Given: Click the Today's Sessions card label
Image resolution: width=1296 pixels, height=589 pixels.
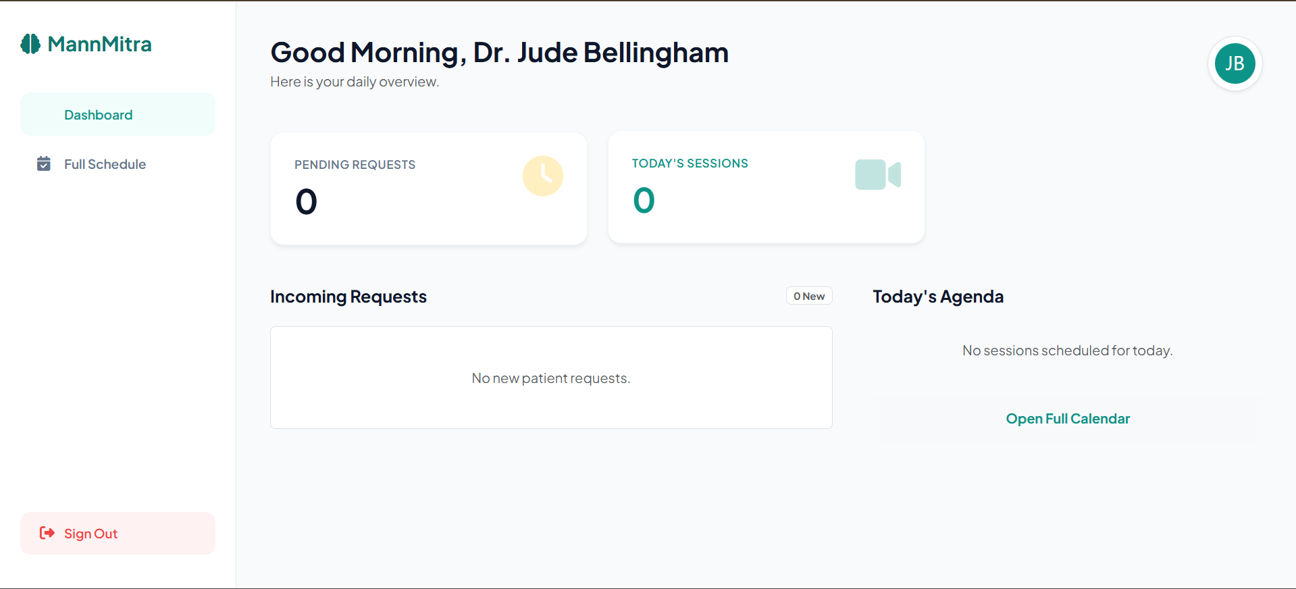Looking at the screenshot, I should click(690, 163).
